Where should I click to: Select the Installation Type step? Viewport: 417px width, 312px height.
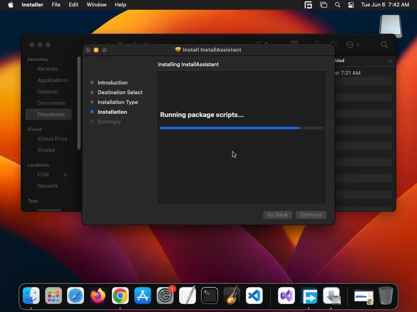pyautogui.click(x=118, y=102)
